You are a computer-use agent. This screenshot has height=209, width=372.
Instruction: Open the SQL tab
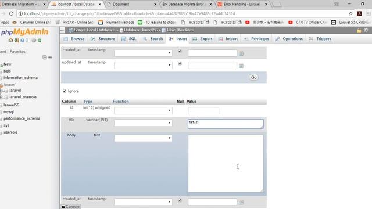point(128,39)
